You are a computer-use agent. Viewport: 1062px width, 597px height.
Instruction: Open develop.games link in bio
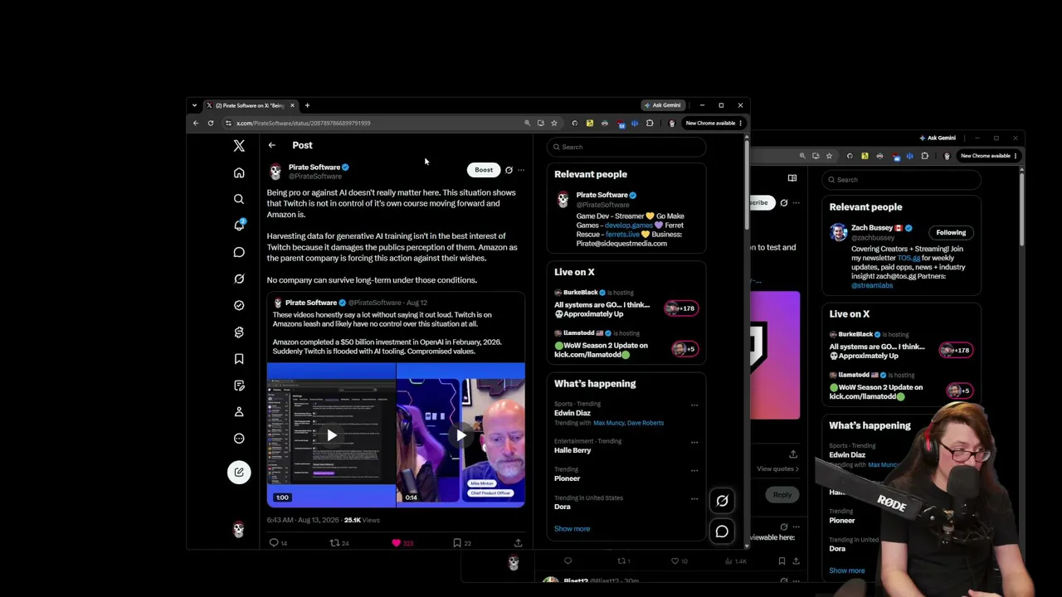629,226
